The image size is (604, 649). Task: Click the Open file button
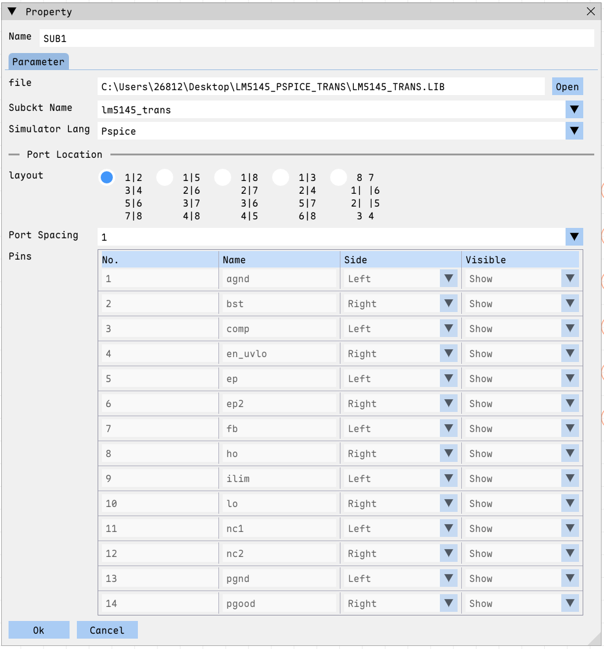click(x=567, y=87)
